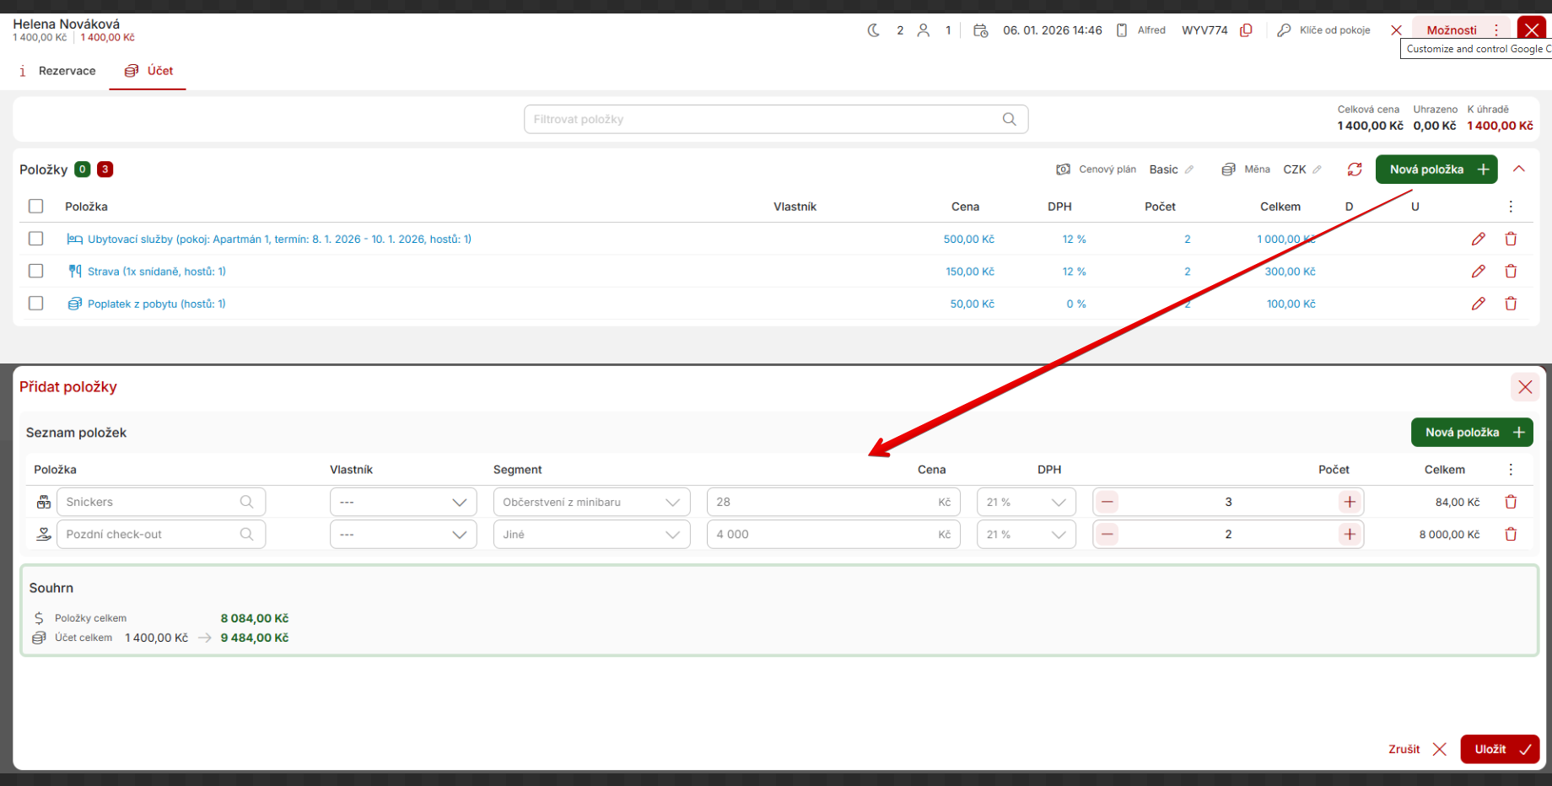Click the trash icon for Snickers row
Screen dimensions: 1552x786
click(x=1511, y=502)
